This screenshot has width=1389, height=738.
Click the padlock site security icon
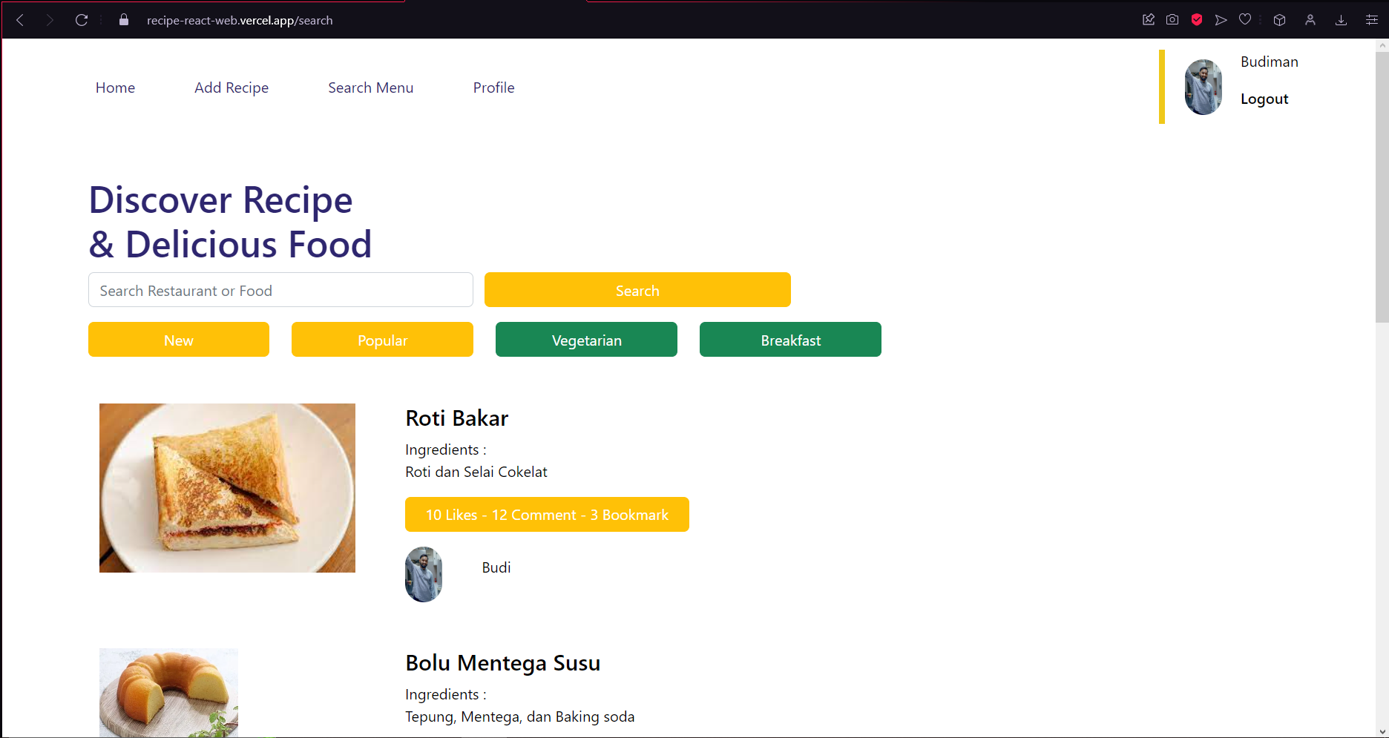click(123, 20)
